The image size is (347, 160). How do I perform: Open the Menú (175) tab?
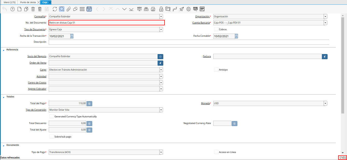click(x=9, y=2)
